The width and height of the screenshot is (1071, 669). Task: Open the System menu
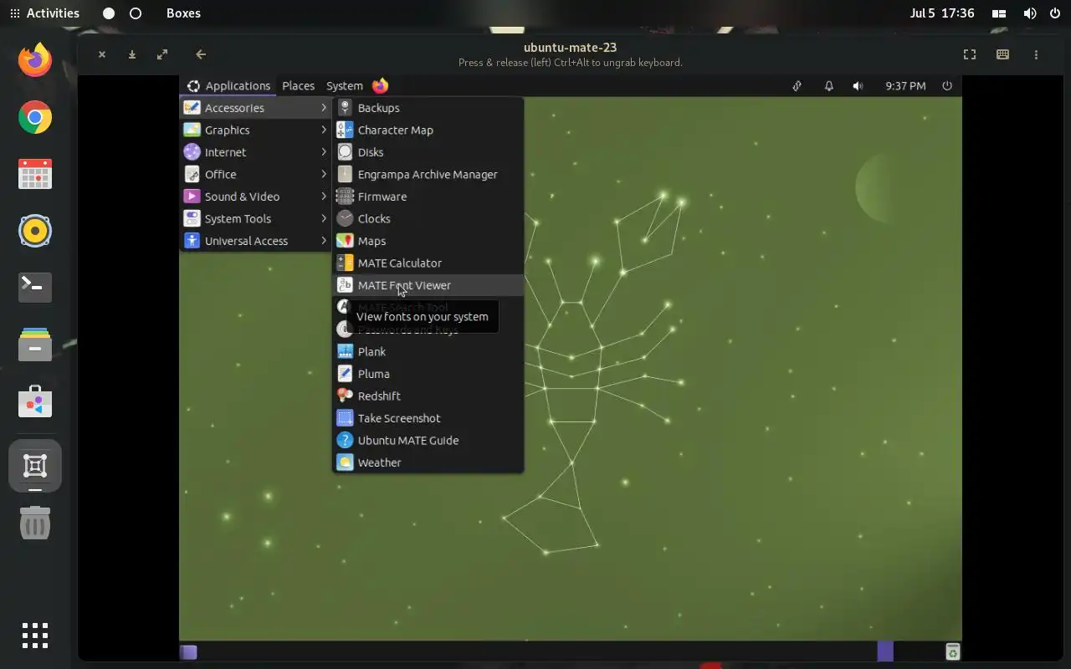pos(344,85)
